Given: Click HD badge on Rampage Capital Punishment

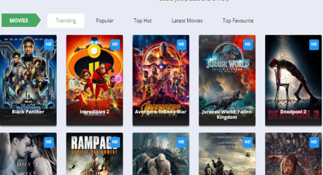Looking at the screenshot, I should click(x=115, y=142).
